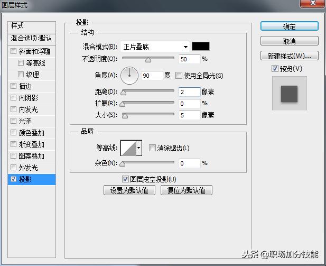The image size is (326, 266).
Task: Tick the indented 等高线 checkbox under 斜面和浮雕
Action: 21,62
